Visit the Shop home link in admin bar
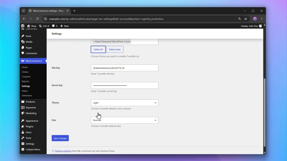 (x=32, y=26)
